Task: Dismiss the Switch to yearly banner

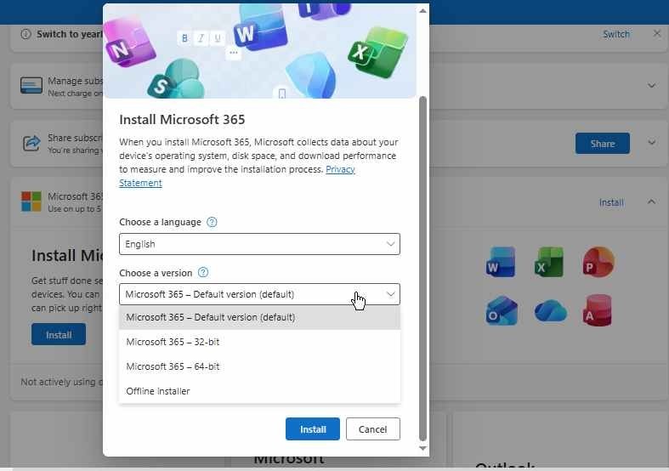Action: (657, 33)
